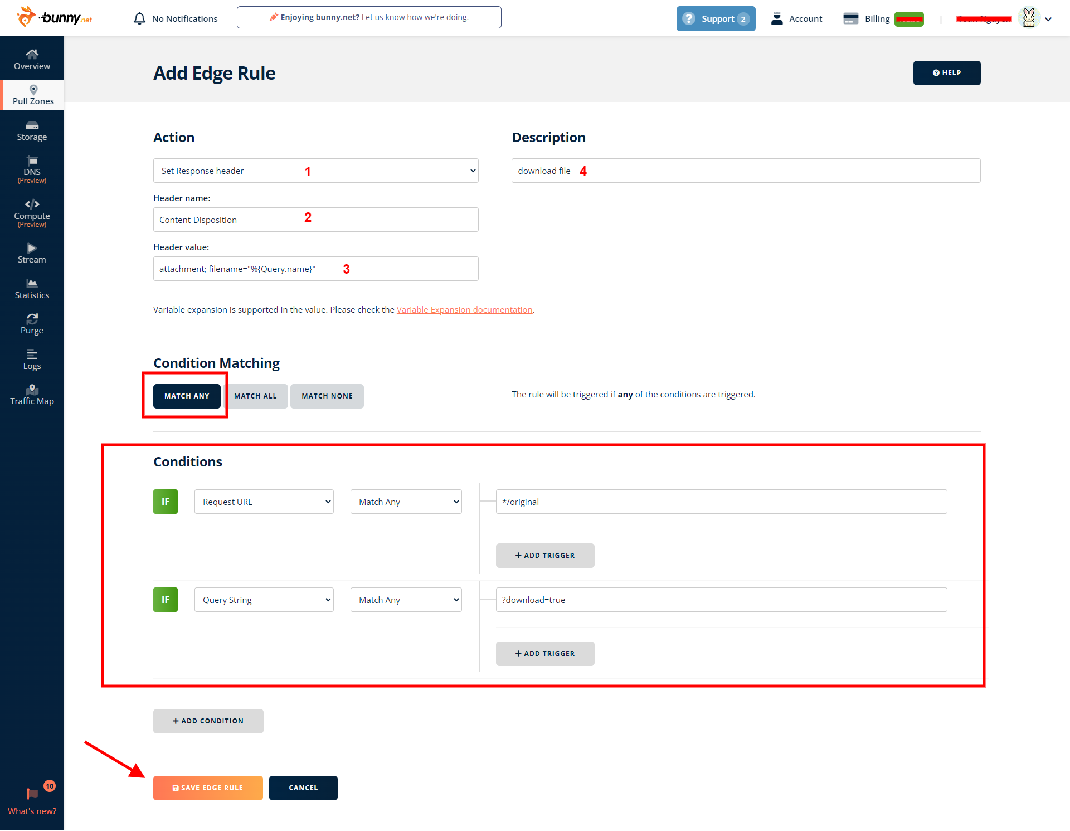The image size is (1070, 831).
Task: Expand the Request URL condition dropdown
Action: tap(264, 502)
